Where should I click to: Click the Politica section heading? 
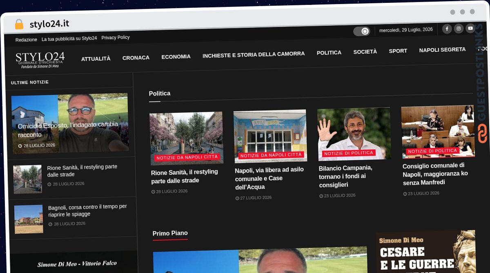point(160,93)
